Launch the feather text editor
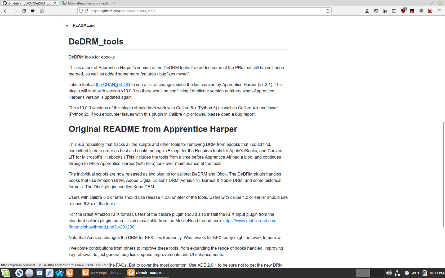The image size is (445, 278). coord(50,273)
